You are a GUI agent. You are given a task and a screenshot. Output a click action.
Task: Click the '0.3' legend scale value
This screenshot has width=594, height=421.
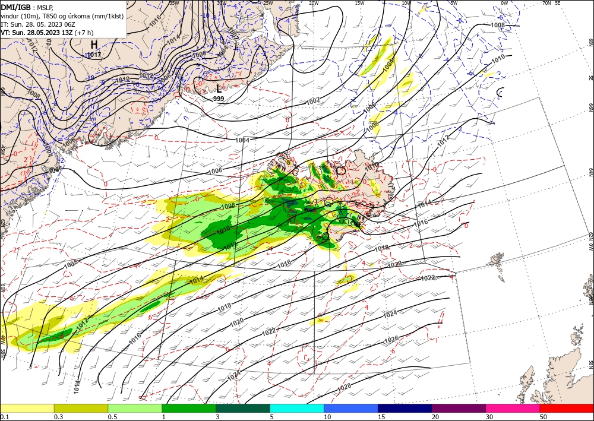(58, 417)
